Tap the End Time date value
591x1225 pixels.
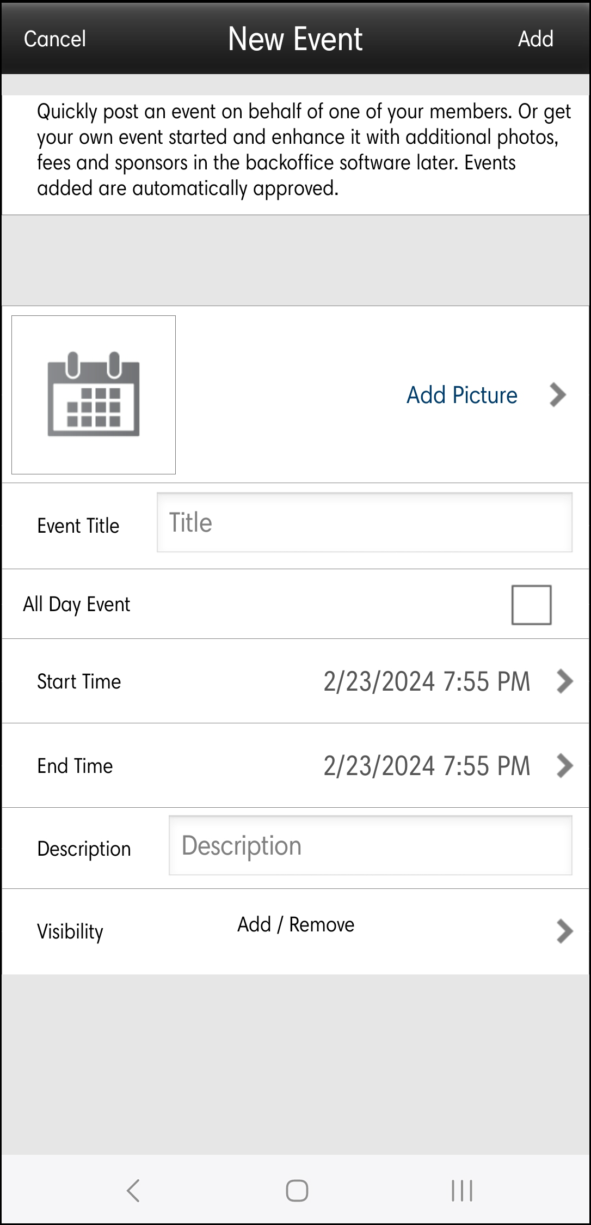[x=427, y=766]
